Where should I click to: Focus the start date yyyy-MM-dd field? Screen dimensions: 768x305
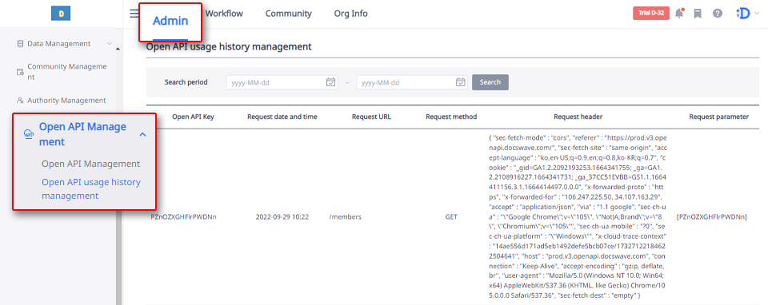282,82
